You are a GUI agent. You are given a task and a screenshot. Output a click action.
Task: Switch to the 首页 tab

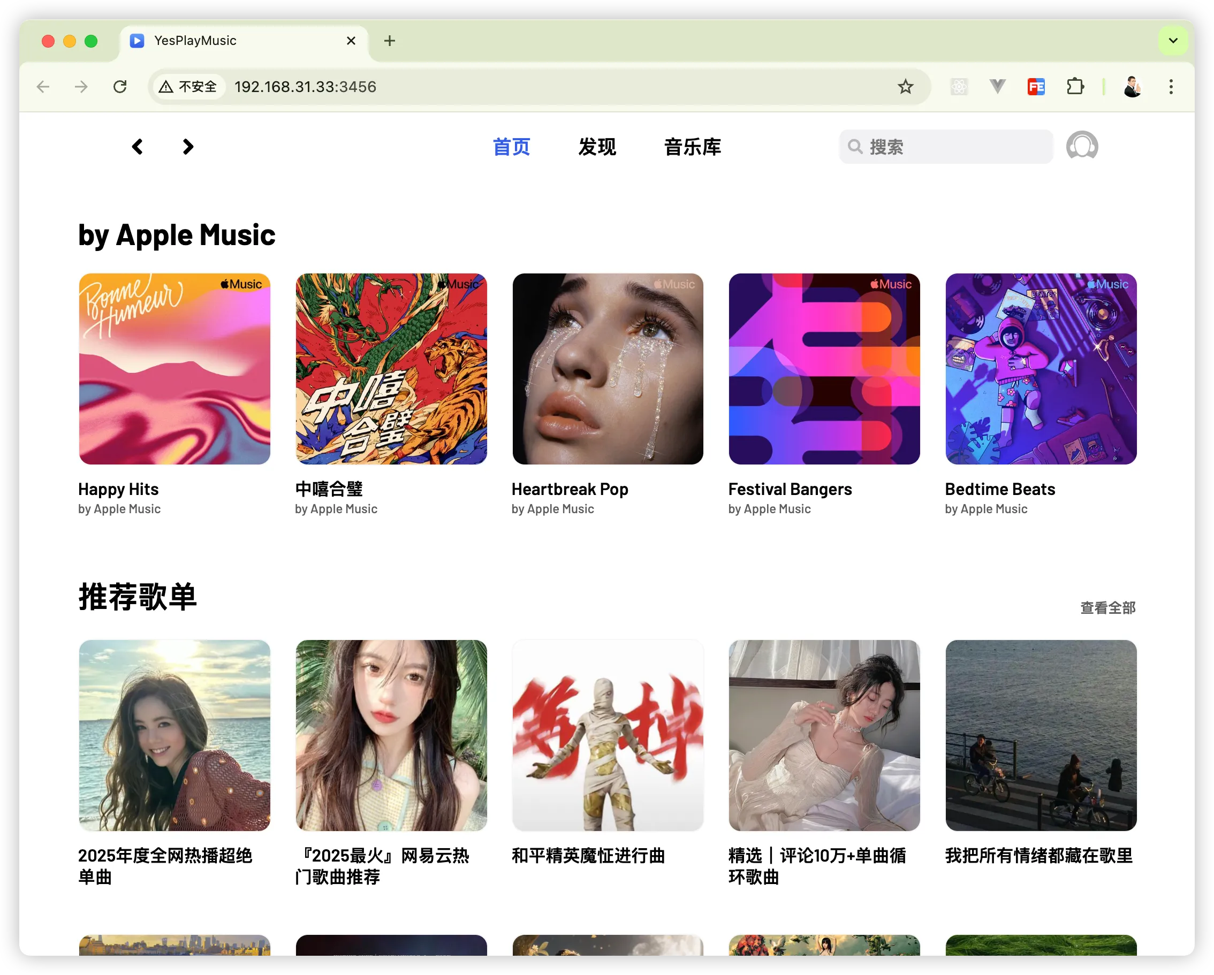click(511, 147)
